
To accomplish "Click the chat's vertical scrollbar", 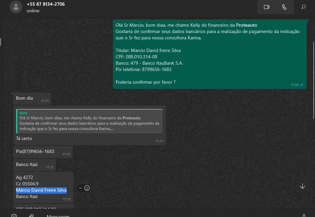I will click(314, 77).
